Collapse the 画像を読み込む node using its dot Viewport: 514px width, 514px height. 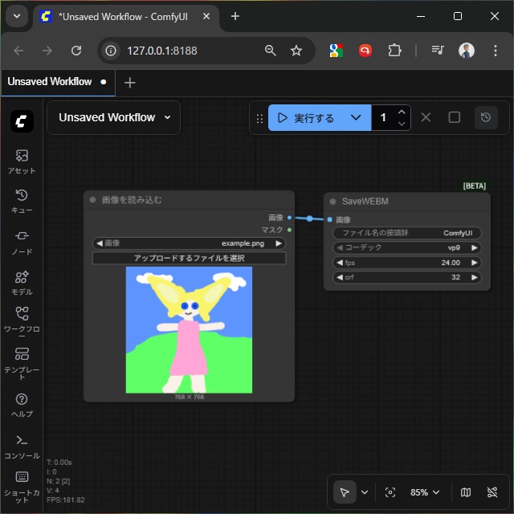(x=93, y=200)
